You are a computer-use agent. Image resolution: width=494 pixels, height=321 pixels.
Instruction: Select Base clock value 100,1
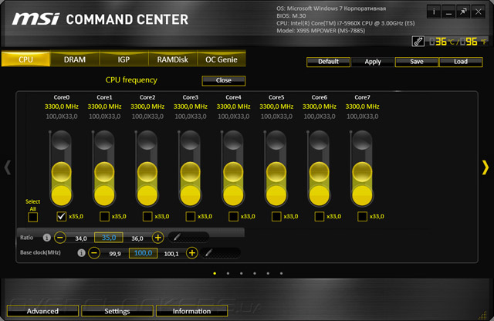pos(171,254)
